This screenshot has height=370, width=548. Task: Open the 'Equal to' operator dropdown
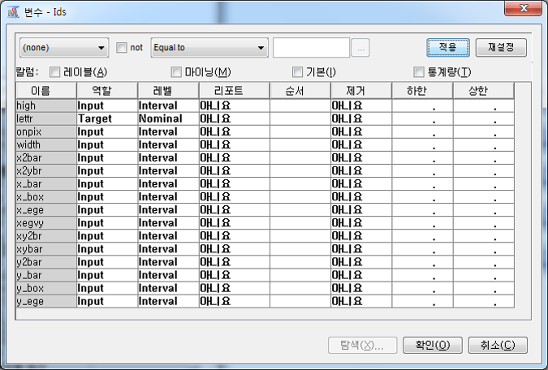pos(209,48)
